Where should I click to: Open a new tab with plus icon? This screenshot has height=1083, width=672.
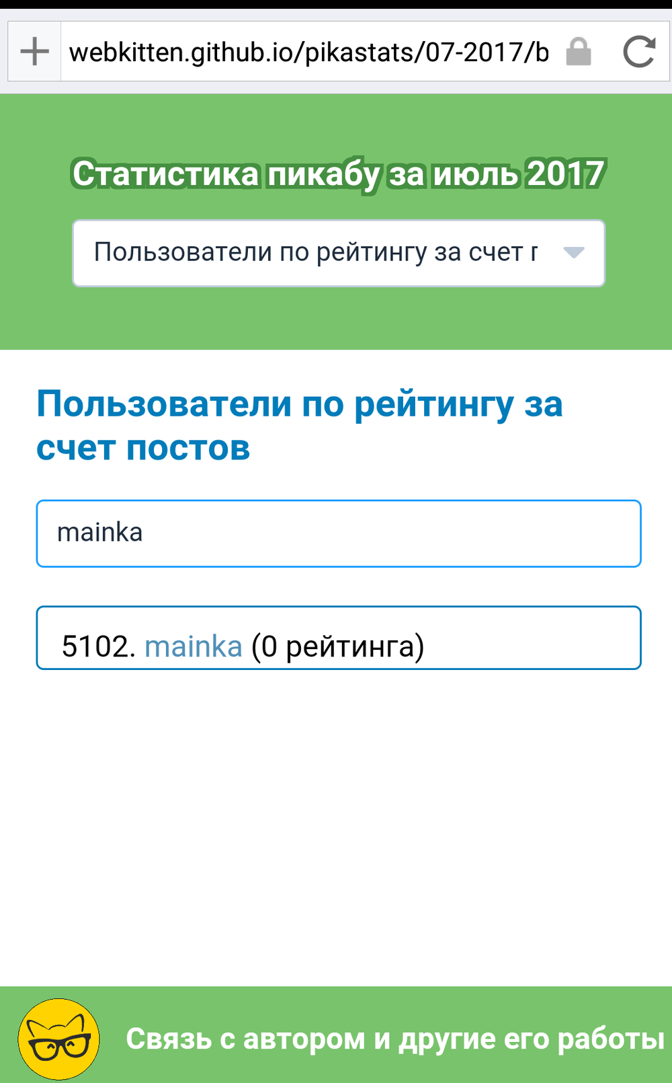tap(34, 52)
